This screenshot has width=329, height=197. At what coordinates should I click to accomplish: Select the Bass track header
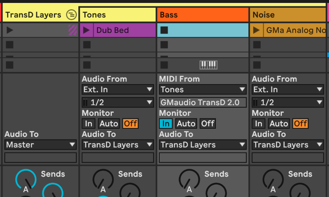coord(203,15)
